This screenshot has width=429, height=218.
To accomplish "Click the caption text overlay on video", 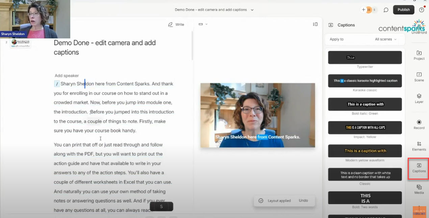I will coord(257,137).
